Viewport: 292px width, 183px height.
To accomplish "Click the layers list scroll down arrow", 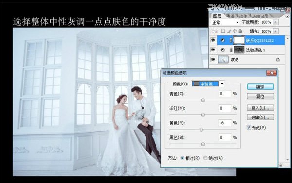I will [x=288, y=159].
